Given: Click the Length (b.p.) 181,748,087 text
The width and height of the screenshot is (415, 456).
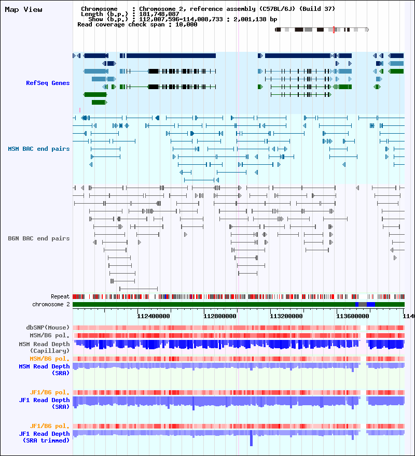Looking at the screenshot, I should pyautogui.click(x=130, y=14).
